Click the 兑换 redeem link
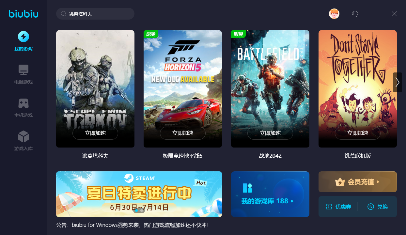 (x=378, y=207)
